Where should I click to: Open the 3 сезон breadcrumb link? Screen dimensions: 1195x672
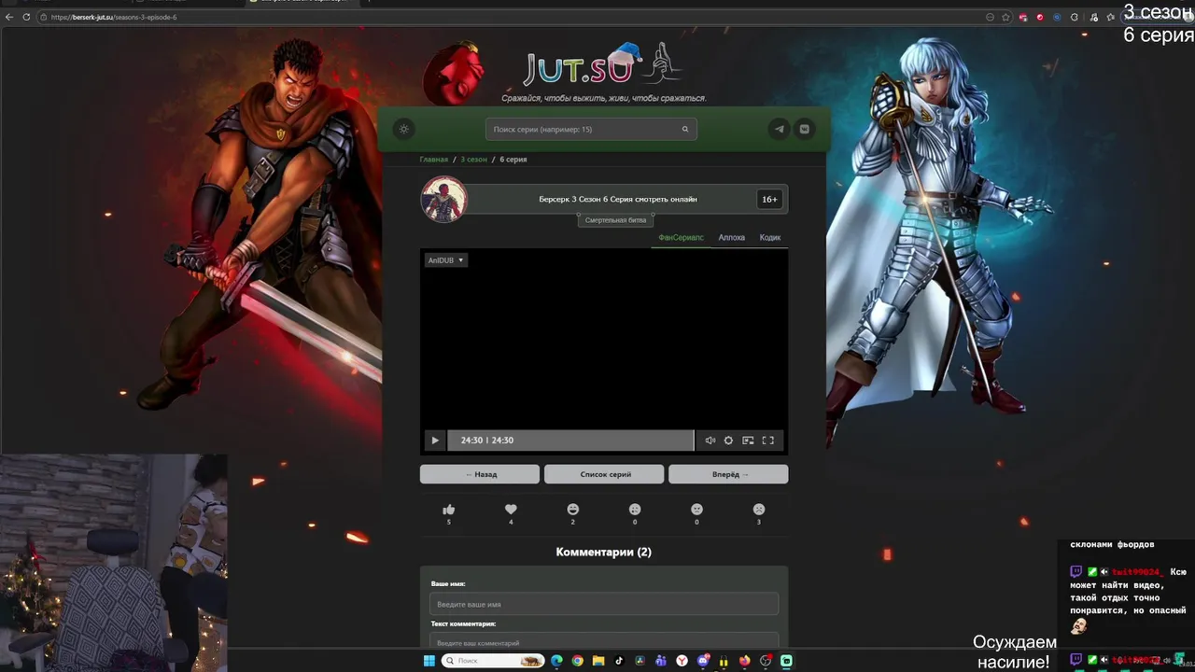pos(473,160)
